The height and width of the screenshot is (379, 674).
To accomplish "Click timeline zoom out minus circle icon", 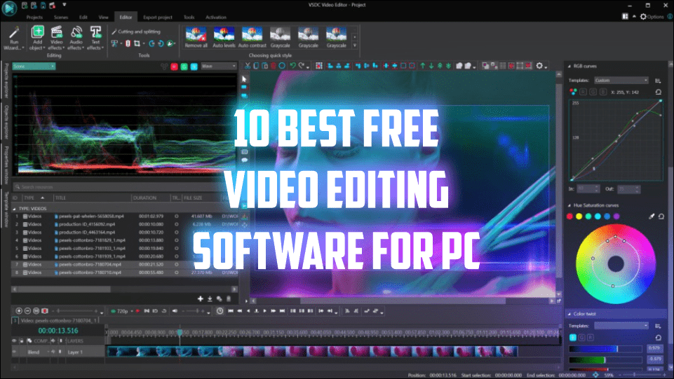I will [x=27, y=311].
